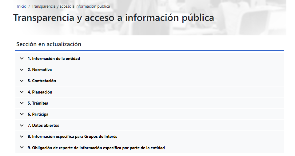Open '7. Datos abiertos' section label

pyautogui.click(x=43, y=125)
